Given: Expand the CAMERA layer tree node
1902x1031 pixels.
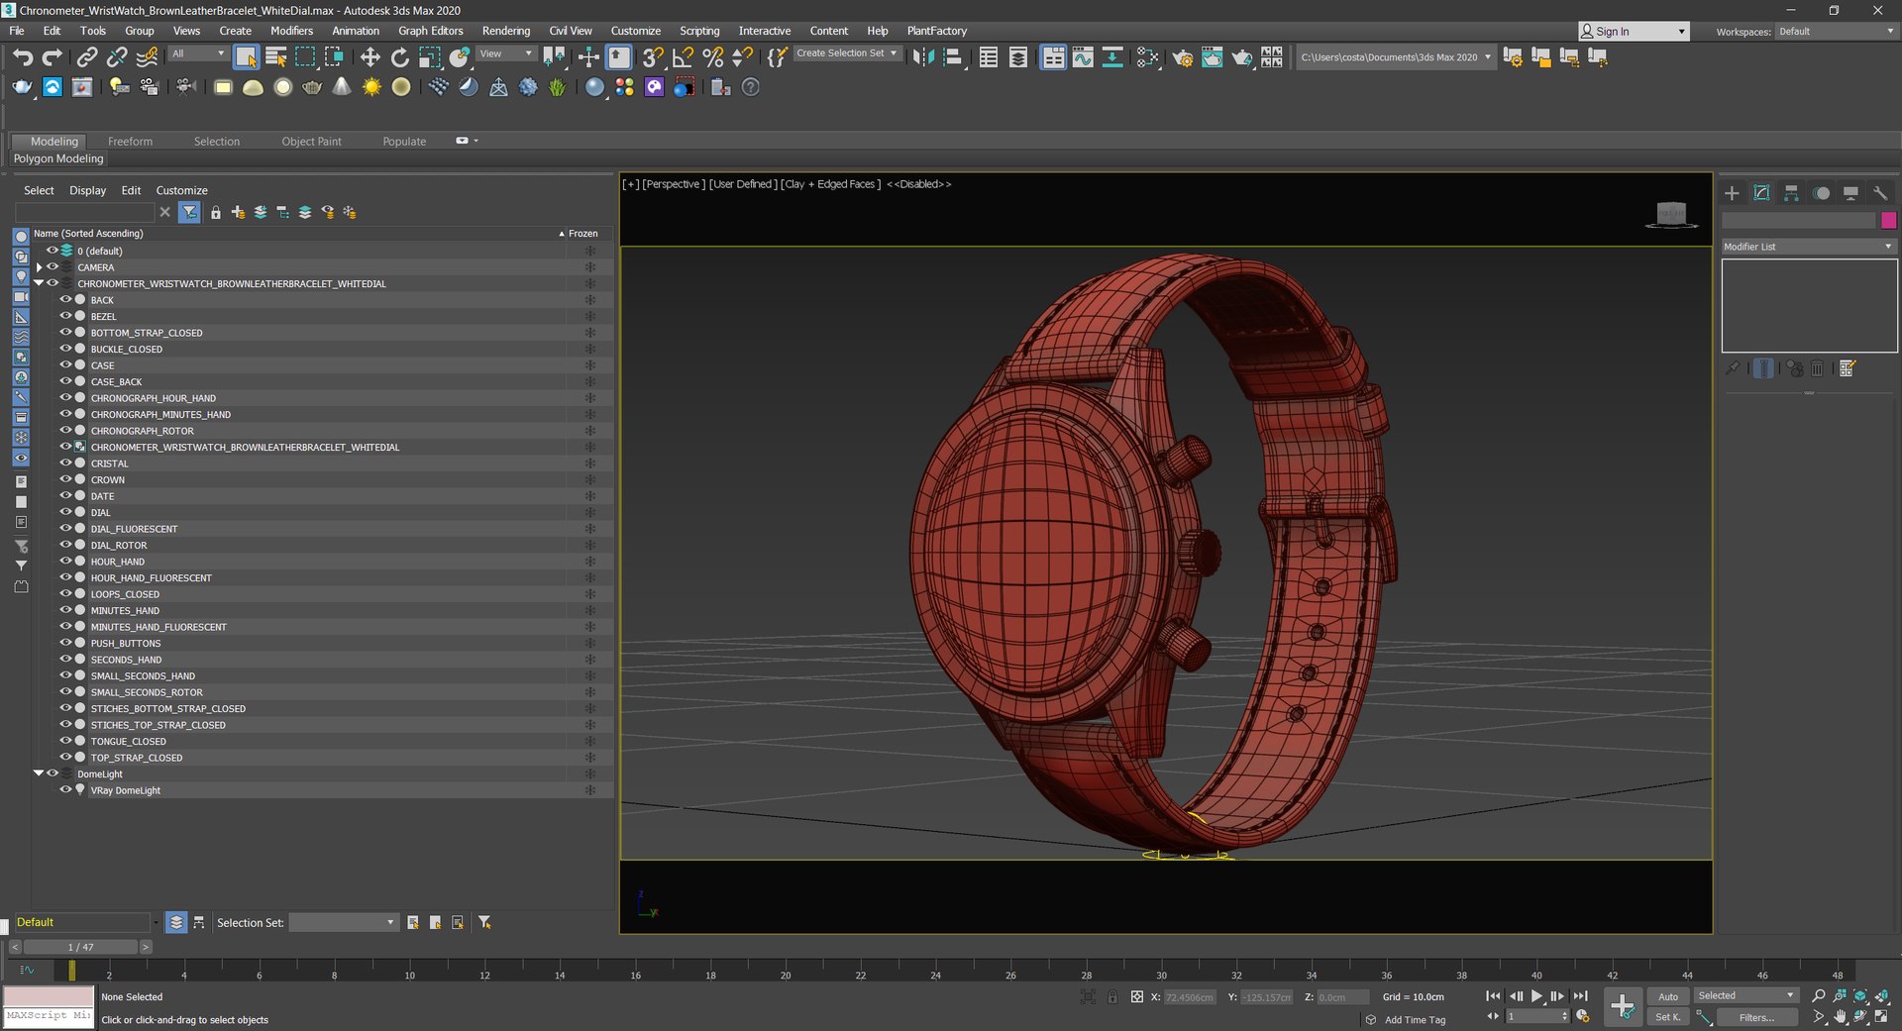Looking at the screenshot, I should pos(39,267).
